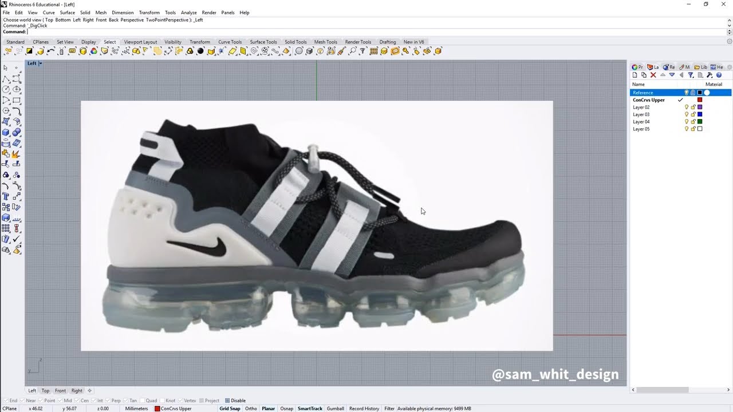Open the Libraries panel tab

[700, 67]
